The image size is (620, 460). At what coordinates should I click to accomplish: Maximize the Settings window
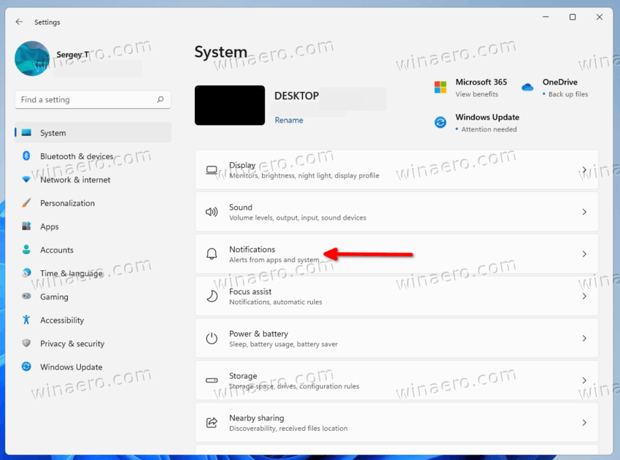click(x=572, y=17)
